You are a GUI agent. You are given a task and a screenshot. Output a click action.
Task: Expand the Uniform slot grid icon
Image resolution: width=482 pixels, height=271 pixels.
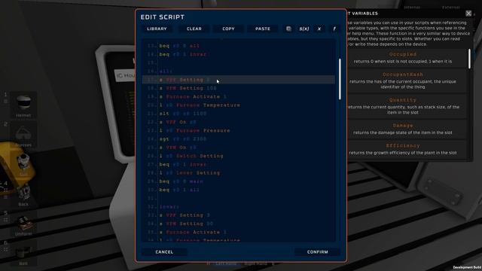click(x=5, y=220)
